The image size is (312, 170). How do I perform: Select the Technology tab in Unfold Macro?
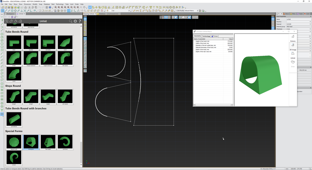click(206, 36)
